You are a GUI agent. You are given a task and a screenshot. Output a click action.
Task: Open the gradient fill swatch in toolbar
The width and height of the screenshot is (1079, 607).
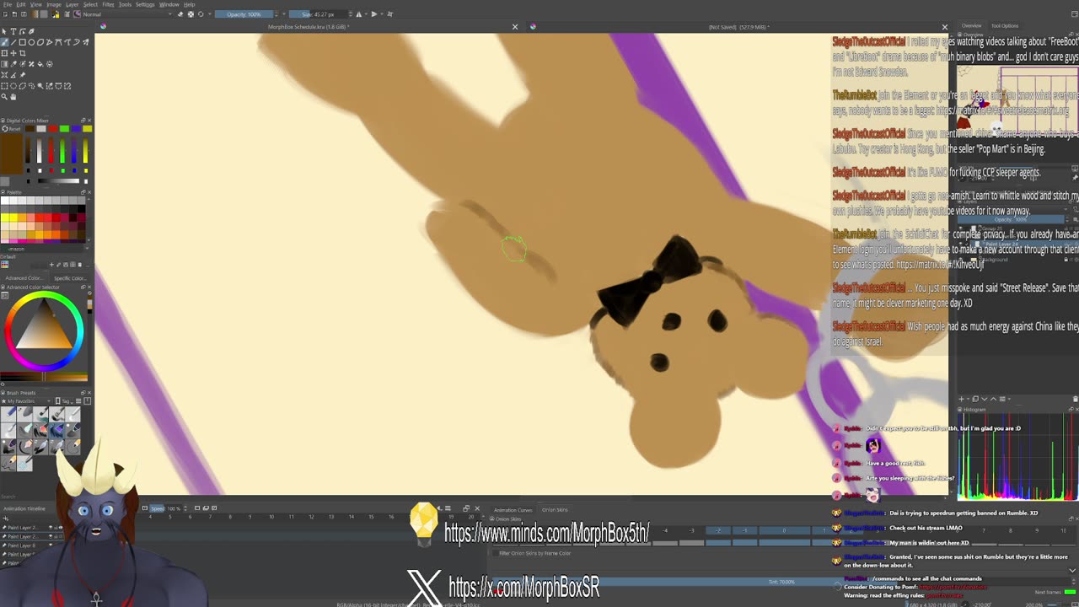point(35,14)
